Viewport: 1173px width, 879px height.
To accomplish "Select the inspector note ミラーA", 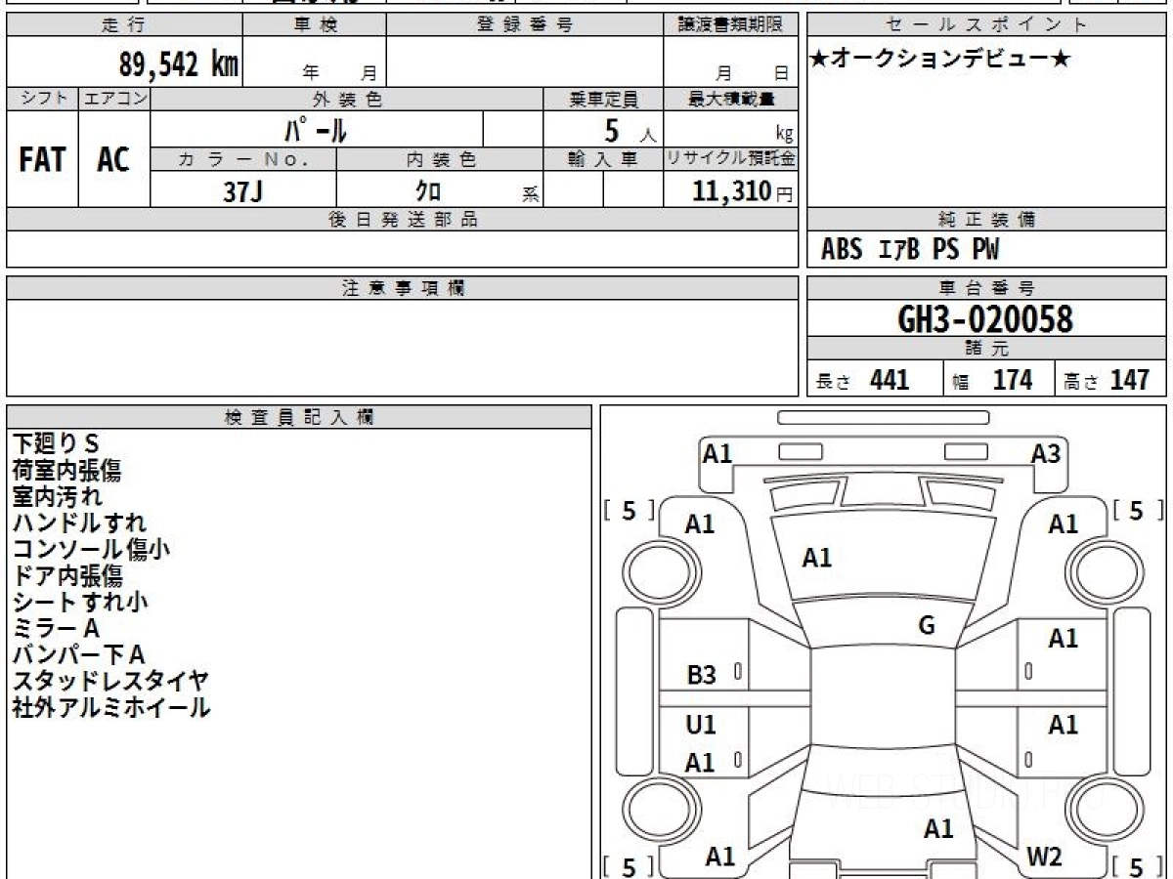I will 57,629.
